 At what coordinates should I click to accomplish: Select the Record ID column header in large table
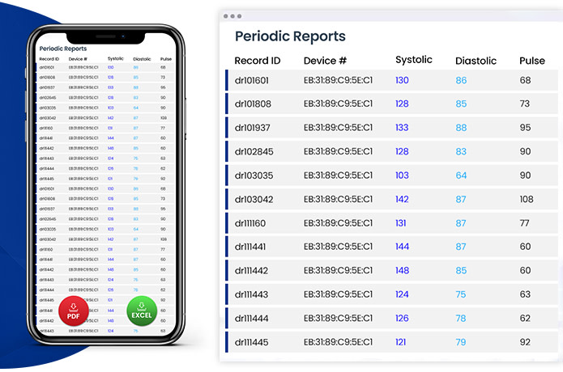click(258, 61)
